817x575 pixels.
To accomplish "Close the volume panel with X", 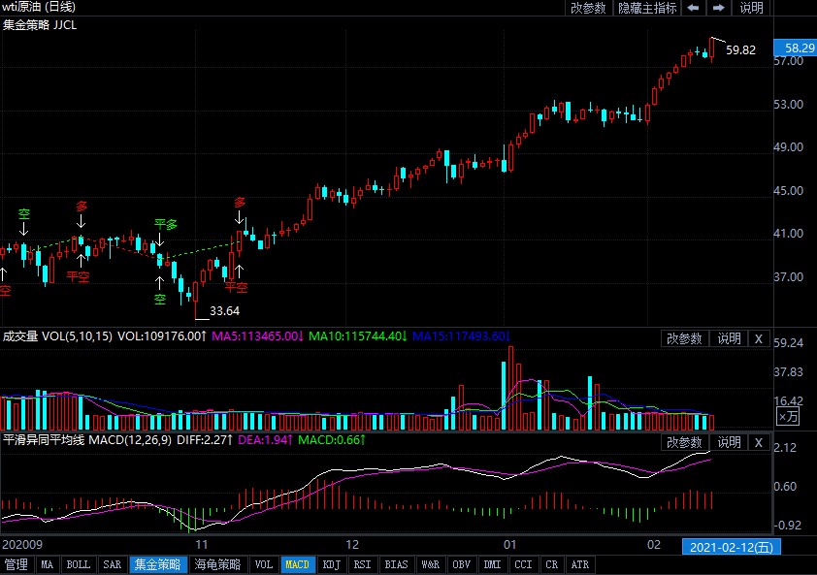I will point(759,338).
